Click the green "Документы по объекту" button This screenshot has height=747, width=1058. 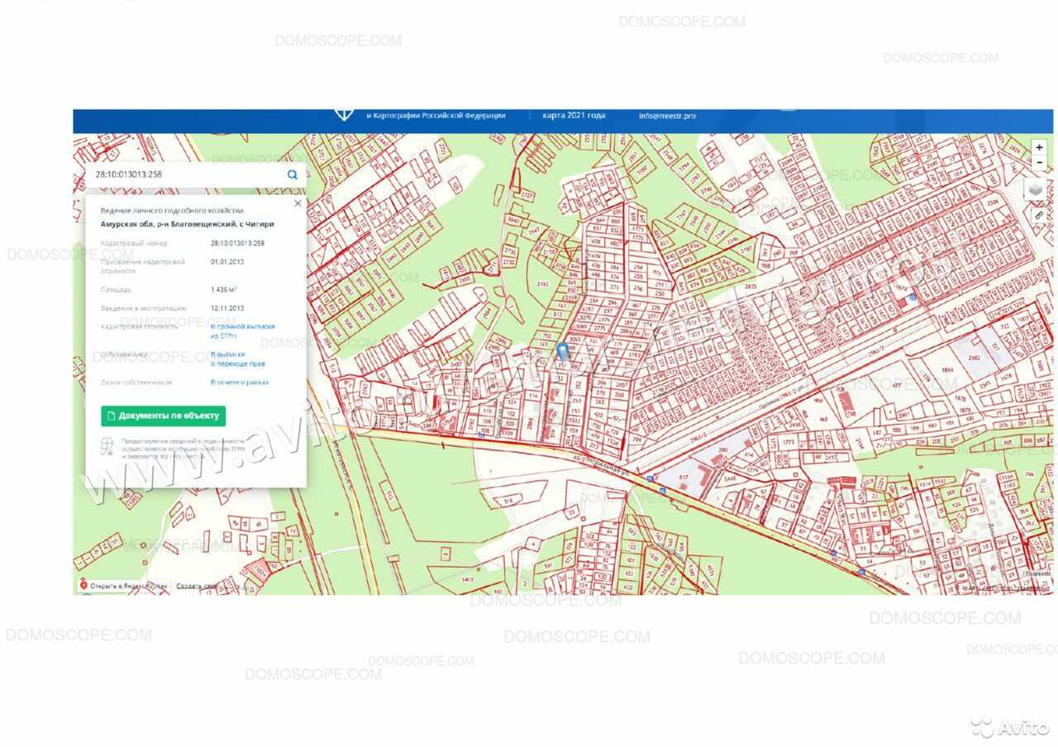click(x=163, y=416)
